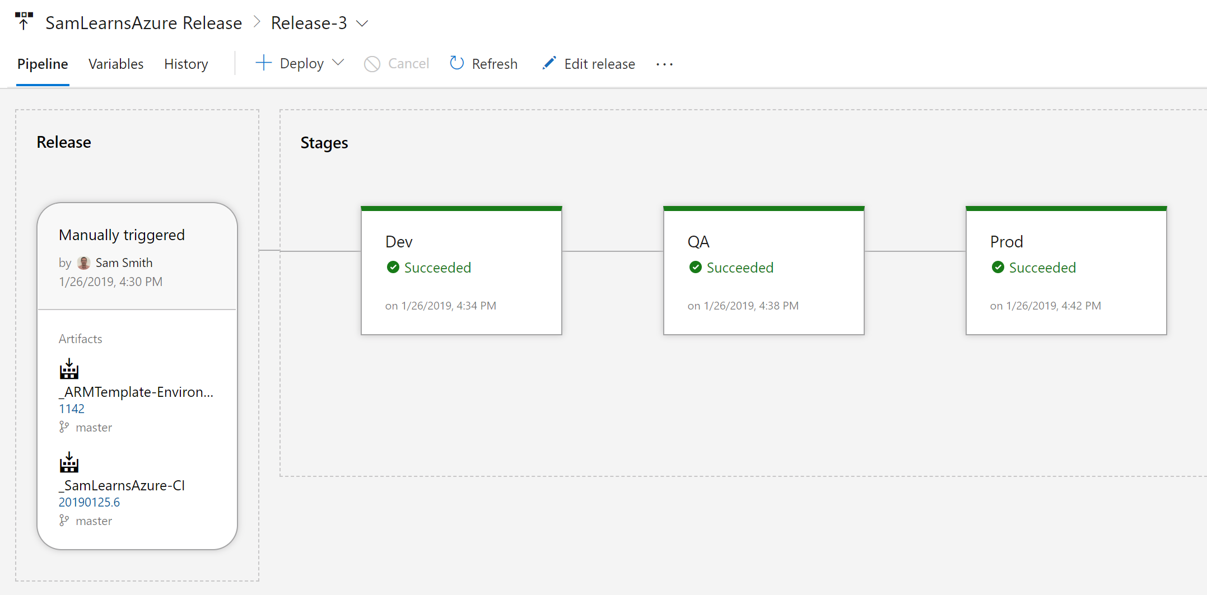Click SamLearnsAzure Release breadcrumb link
1207x595 pixels.
pos(143,23)
